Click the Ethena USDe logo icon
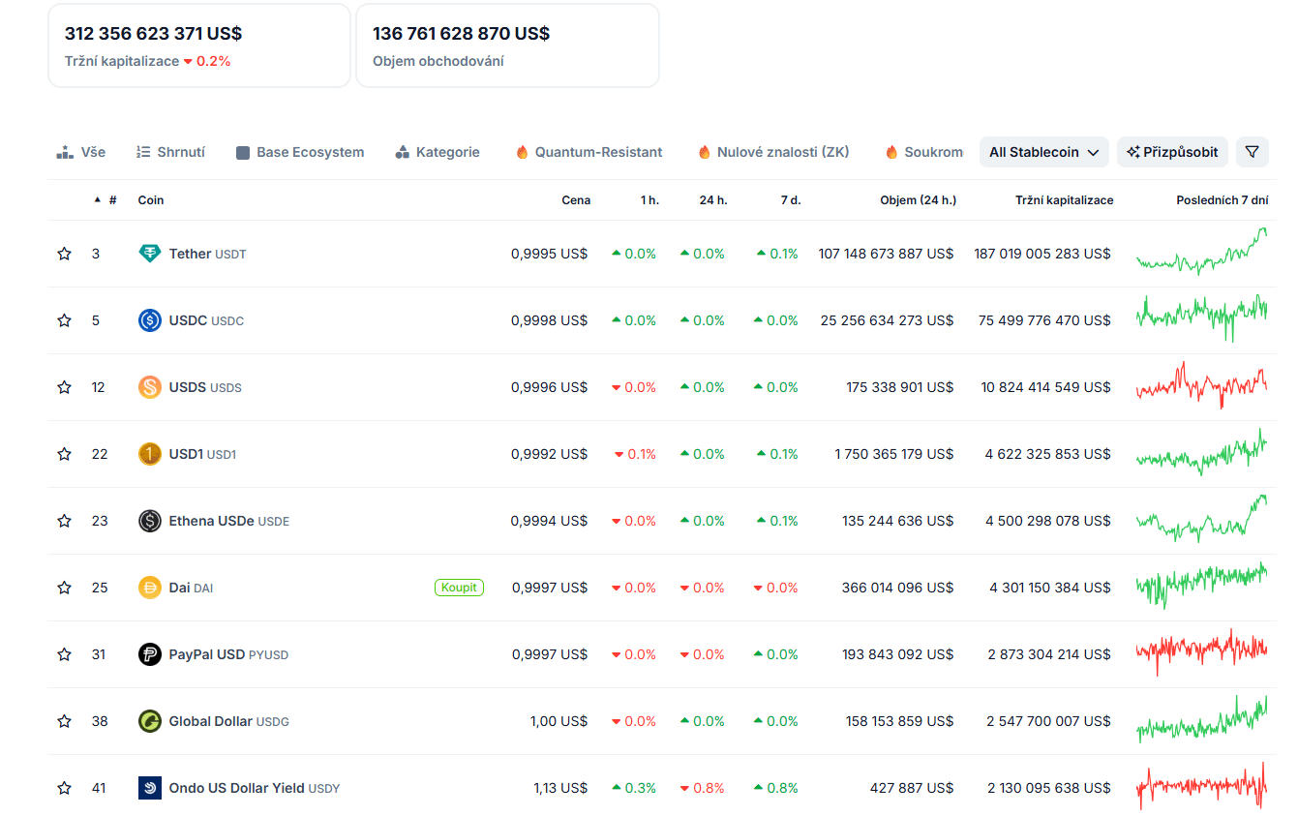Screen dimensions: 1298x816 (x=149, y=521)
